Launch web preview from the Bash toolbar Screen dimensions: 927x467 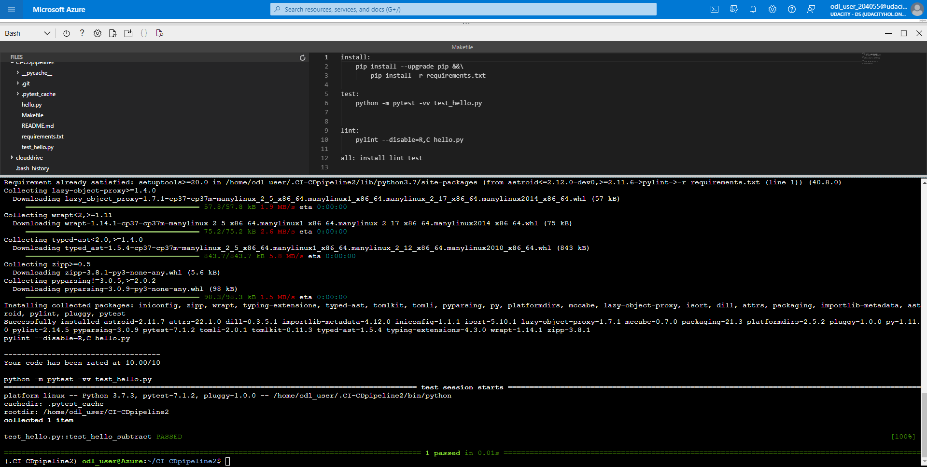(x=159, y=33)
